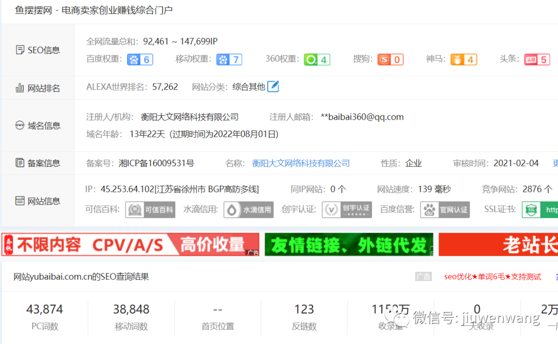
Task: Click the ALEXA rank value 57,262
Action: click(x=165, y=87)
